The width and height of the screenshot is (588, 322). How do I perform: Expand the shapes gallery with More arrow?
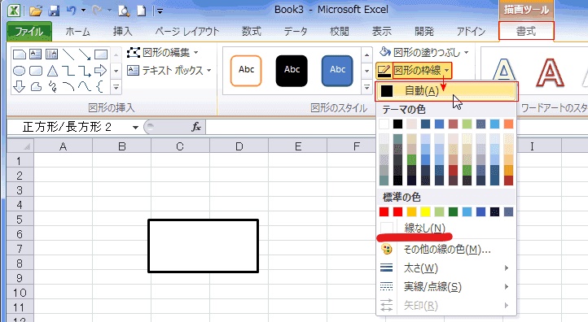pyautogui.click(x=116, y=87)
